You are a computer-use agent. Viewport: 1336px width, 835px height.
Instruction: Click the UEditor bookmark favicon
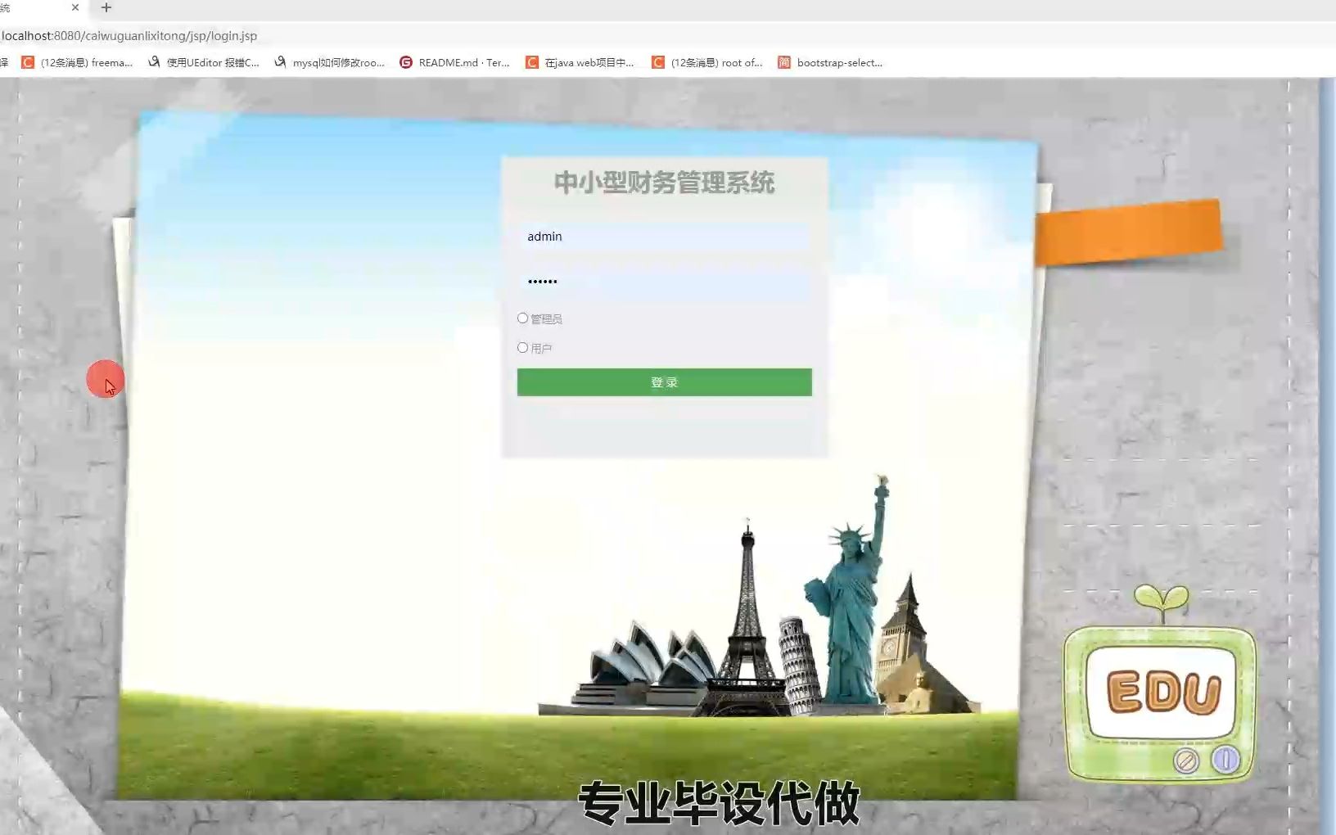[x=154, y=62]
